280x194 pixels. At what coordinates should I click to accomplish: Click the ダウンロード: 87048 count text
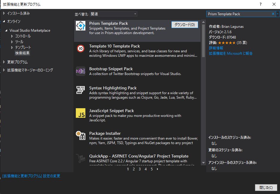click(x=222, y=37)
